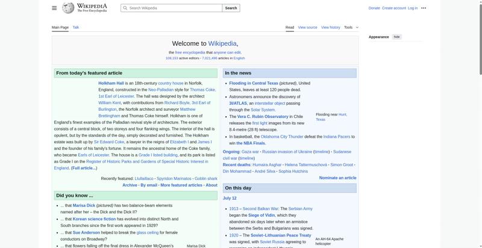
Task: Expand the Tools dropdown menu
Action: tap(351, 27)
